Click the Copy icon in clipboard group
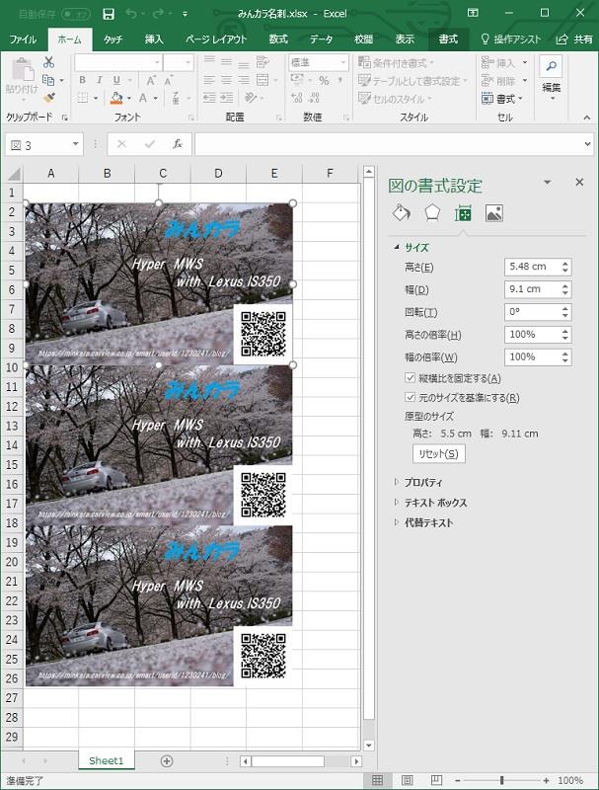The image size is (599, 790). pyautogui.click(x=48, y=80)
